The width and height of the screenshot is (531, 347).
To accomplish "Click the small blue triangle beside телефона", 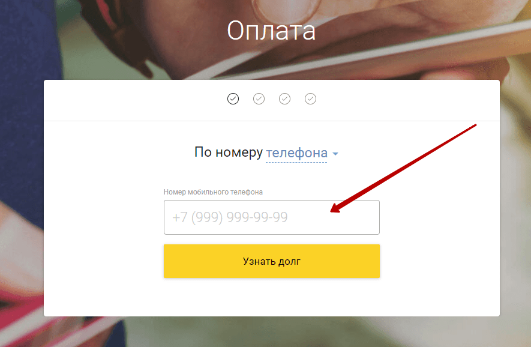I will pyautogui.click(x=335, y=154).
